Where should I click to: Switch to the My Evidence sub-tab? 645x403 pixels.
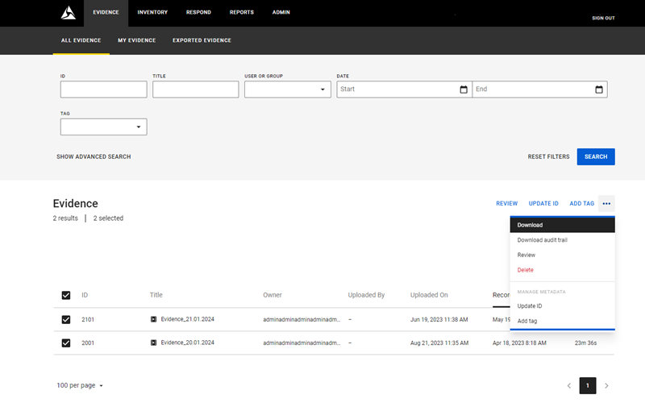[x=137, y=40]
